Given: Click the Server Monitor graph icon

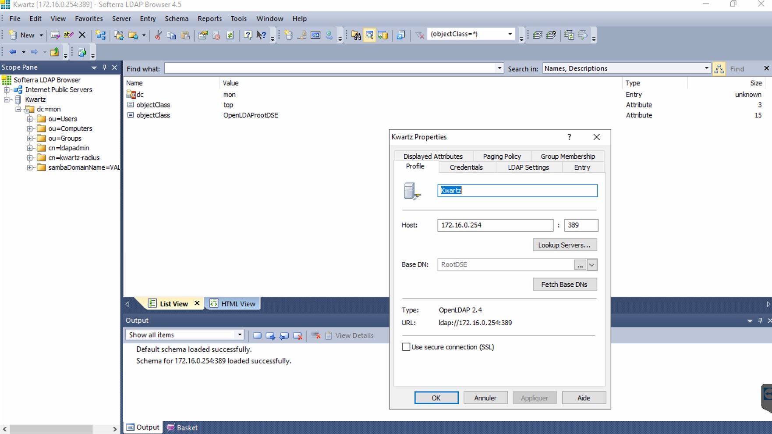Looking at the screenshot, I should pyautogui.click(x=315, y=35).
